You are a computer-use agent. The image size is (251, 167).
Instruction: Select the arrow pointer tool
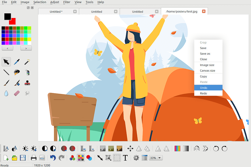click(6, 62)
